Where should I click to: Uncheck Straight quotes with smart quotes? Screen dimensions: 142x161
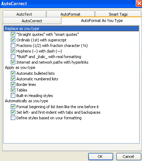click(13, 34)
